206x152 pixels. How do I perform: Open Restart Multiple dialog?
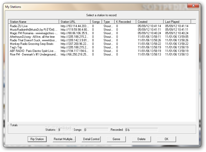pos(64,139)
